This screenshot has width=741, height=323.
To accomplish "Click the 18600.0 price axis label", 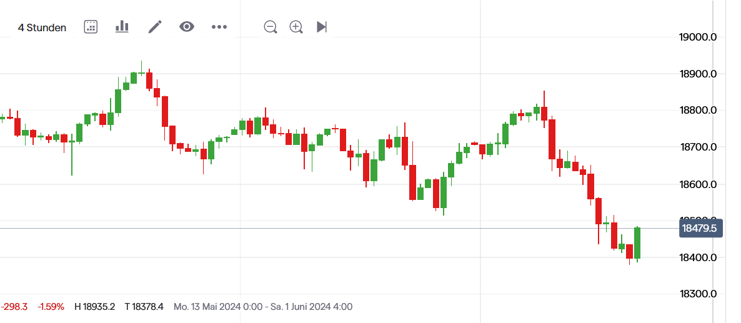I will [x=697, y=184].
